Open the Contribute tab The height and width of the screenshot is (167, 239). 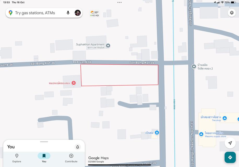click(71, 158)
